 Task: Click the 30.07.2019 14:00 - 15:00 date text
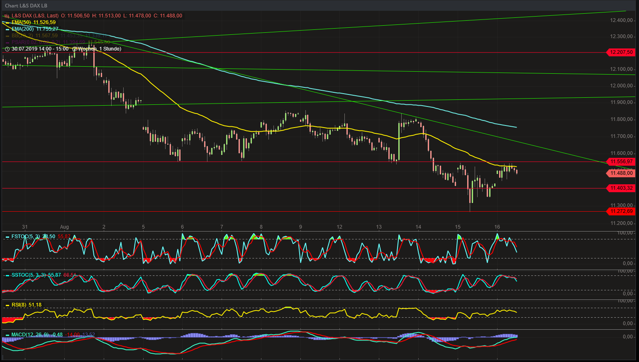point(40,49)
